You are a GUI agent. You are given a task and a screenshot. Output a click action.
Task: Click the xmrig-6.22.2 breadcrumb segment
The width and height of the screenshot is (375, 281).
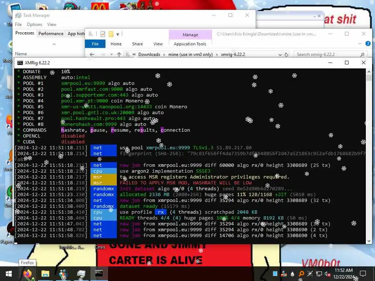click(x=233, y=55)
